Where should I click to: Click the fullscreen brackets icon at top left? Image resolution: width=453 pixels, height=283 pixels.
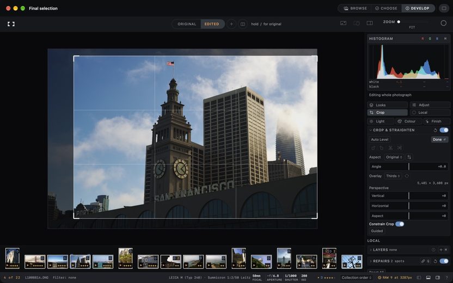(x=11, y=24)
